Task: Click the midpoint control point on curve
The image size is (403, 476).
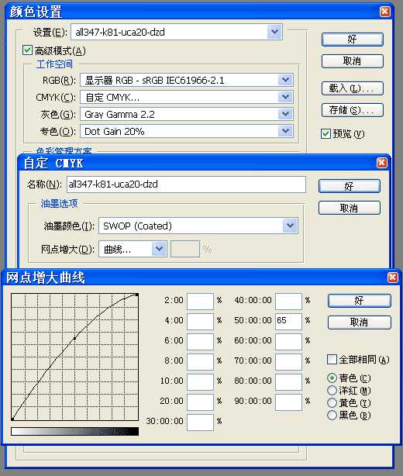Action: (75, 338)
